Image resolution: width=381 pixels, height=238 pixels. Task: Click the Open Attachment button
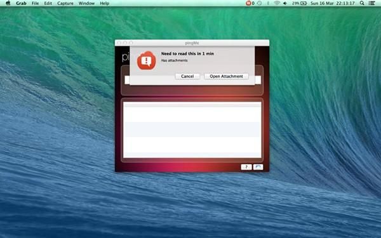[x=226, y=76]
